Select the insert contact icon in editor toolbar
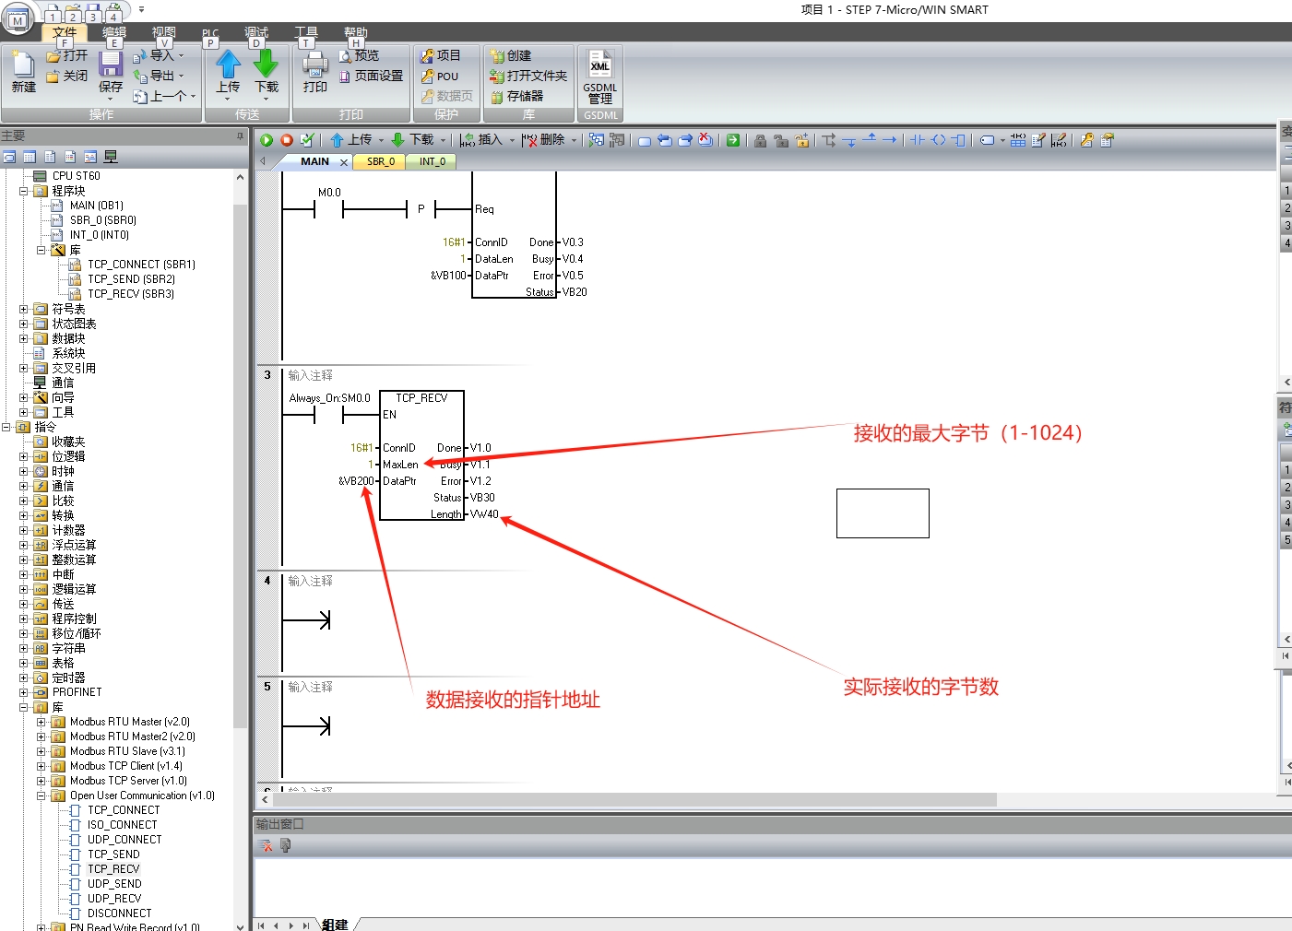The image size is (1292, 931). coord(918,140)
